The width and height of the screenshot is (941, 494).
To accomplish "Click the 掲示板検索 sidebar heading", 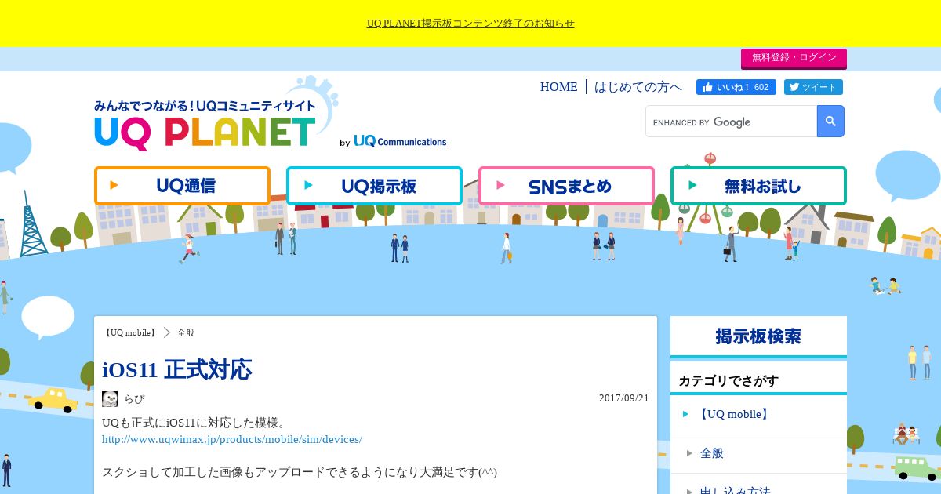I will [758, 336].
